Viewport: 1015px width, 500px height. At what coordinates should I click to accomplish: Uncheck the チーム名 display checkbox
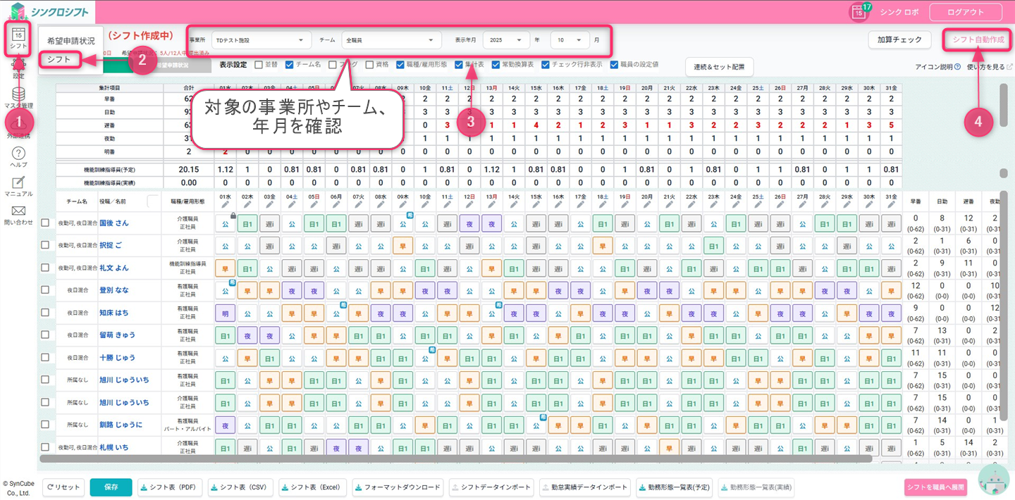coord(289,65)
